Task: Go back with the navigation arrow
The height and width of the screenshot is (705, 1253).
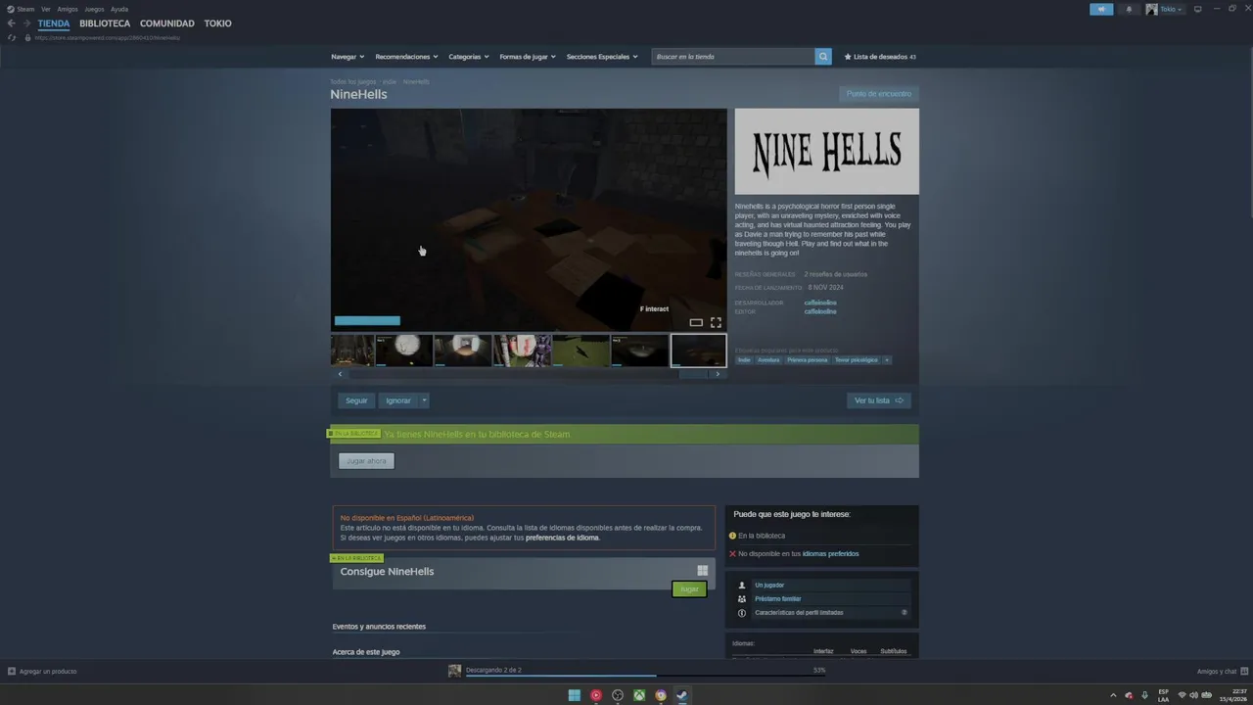Action: (11, 23)
